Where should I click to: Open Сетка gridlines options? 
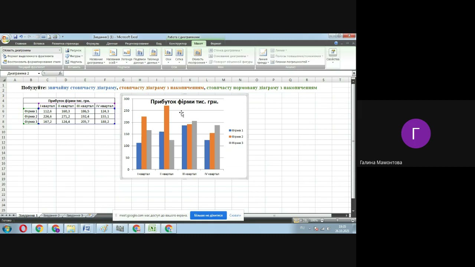(x=179, y=56)
